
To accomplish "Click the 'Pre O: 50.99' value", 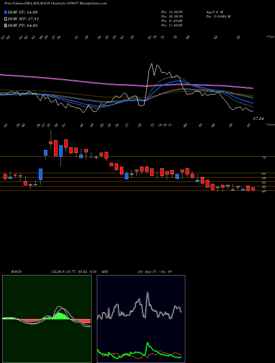I will (x=172, y=12).
